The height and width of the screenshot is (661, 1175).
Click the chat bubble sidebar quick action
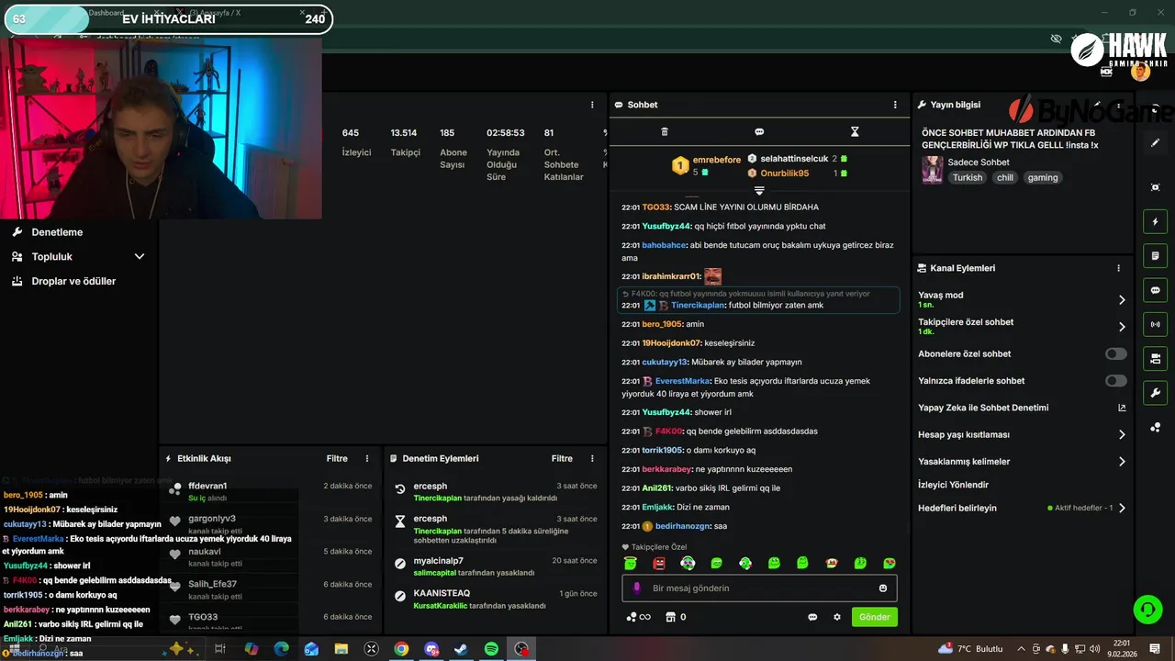click(1155, 290)
